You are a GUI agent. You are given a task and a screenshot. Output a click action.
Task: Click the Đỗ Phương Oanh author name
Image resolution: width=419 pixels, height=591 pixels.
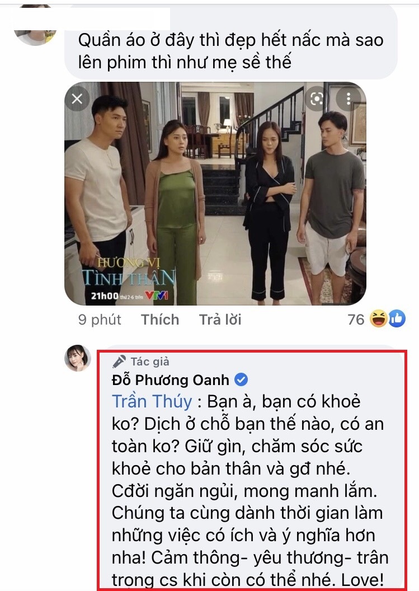click(x=170, y=380)
